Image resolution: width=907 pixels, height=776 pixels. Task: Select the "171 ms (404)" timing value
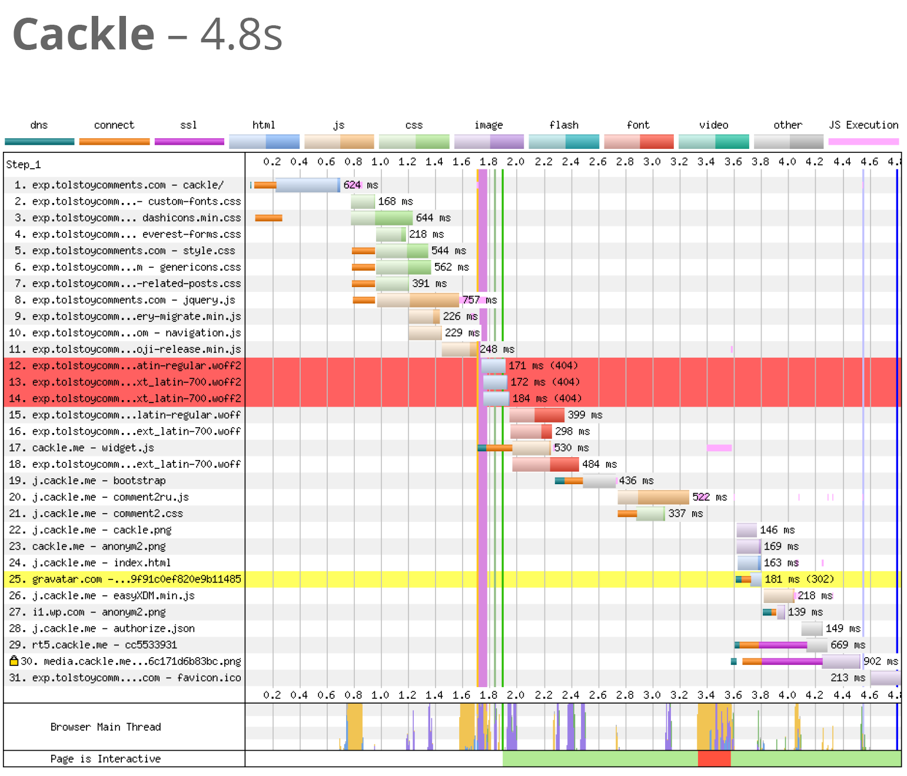[x=543, y=366]
